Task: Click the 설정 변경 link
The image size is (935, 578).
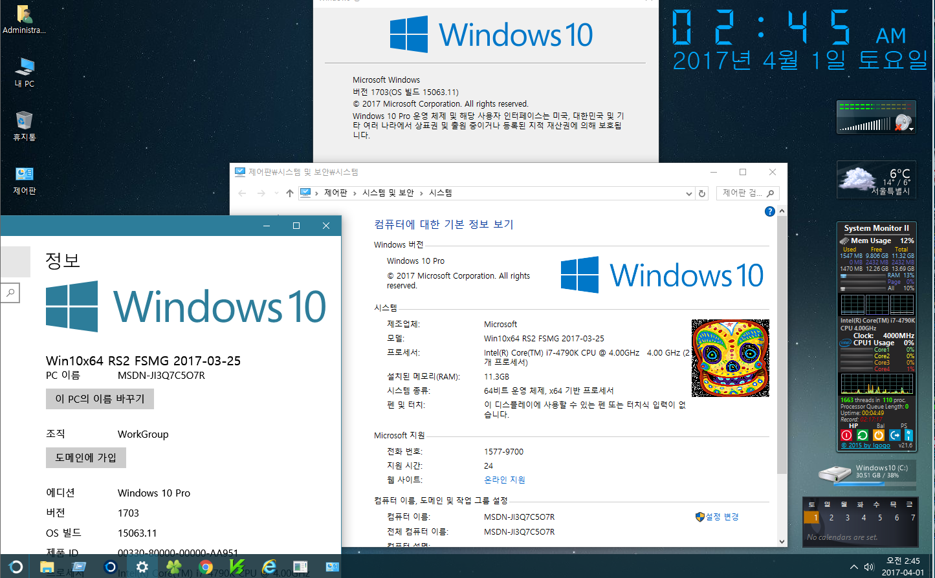Action: pos(717,517)
